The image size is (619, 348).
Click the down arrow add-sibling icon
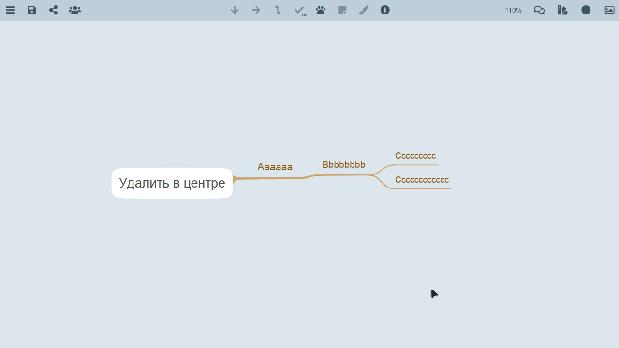click(235, 10)
